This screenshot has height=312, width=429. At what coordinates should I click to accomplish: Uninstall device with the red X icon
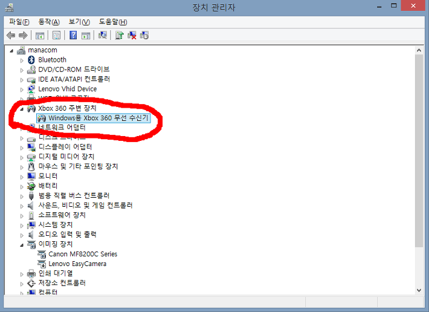(x=132, y=35)
